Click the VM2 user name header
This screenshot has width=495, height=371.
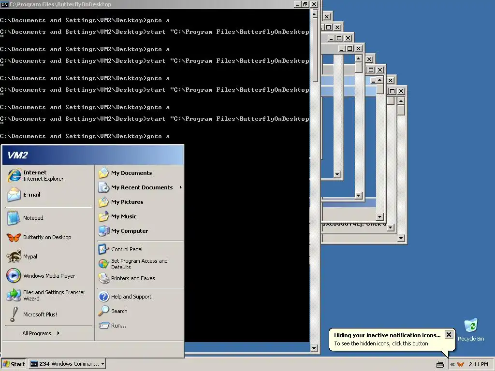coord(18,155)
